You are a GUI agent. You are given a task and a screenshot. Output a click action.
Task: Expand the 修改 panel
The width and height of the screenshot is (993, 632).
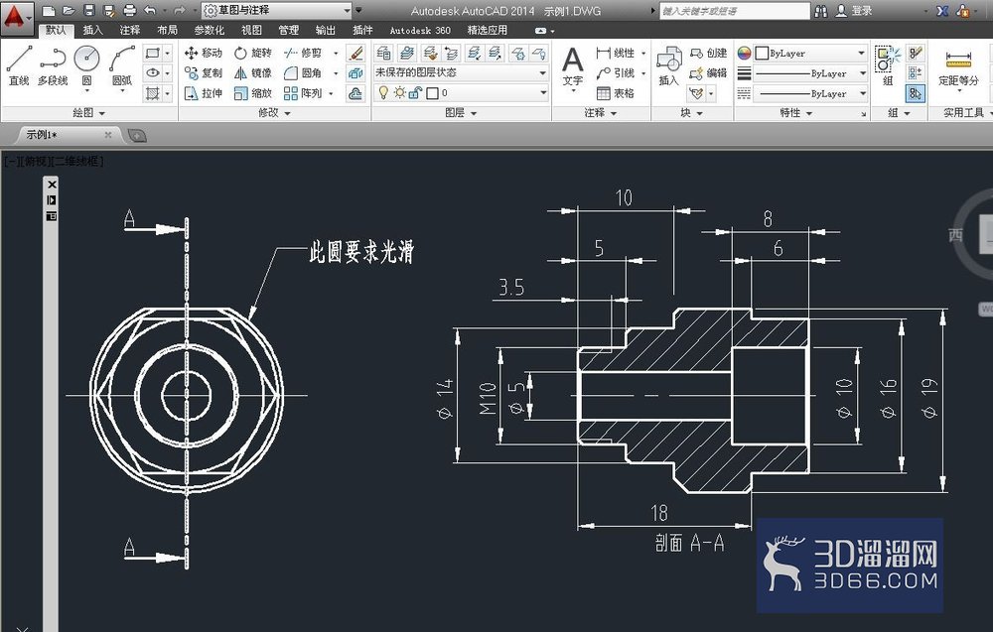274,112
